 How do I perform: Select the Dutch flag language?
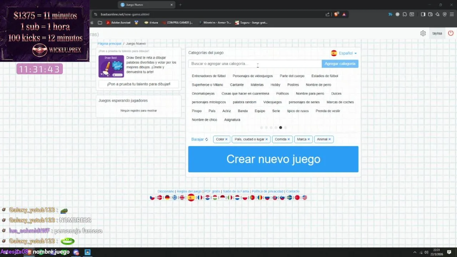click(237, 198)
